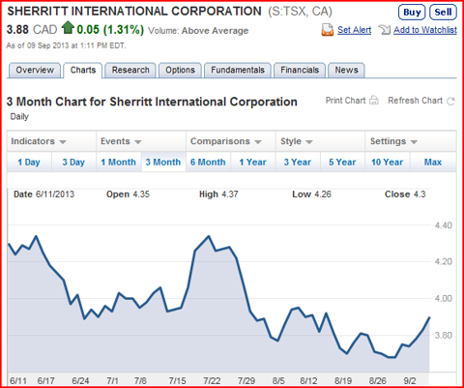Open the Research tab
Screen dimensions: 464x388
tap(130, 70)
